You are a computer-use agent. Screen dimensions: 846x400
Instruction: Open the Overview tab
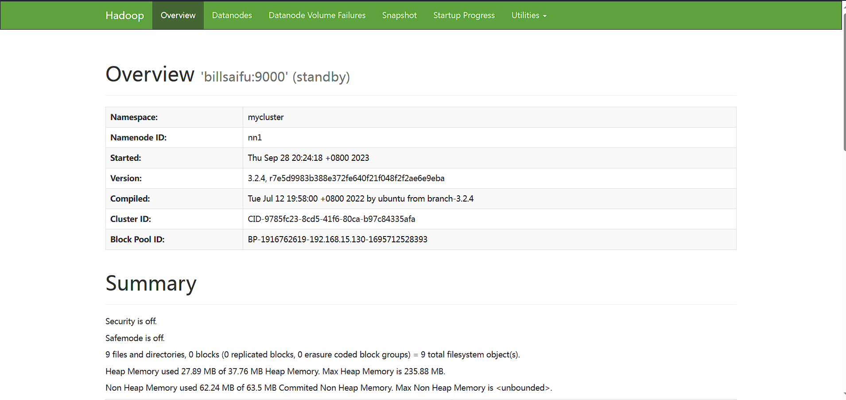(178, 16)
